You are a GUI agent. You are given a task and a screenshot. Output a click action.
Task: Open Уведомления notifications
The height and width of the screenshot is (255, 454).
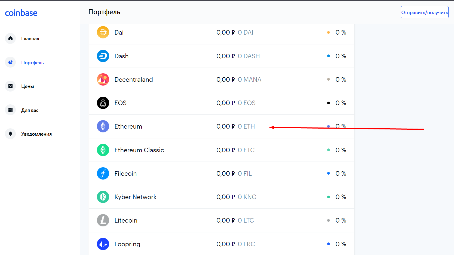36,134
